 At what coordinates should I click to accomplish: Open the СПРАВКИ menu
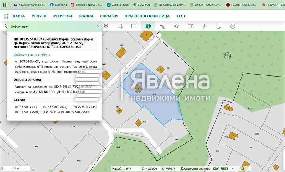109,16
